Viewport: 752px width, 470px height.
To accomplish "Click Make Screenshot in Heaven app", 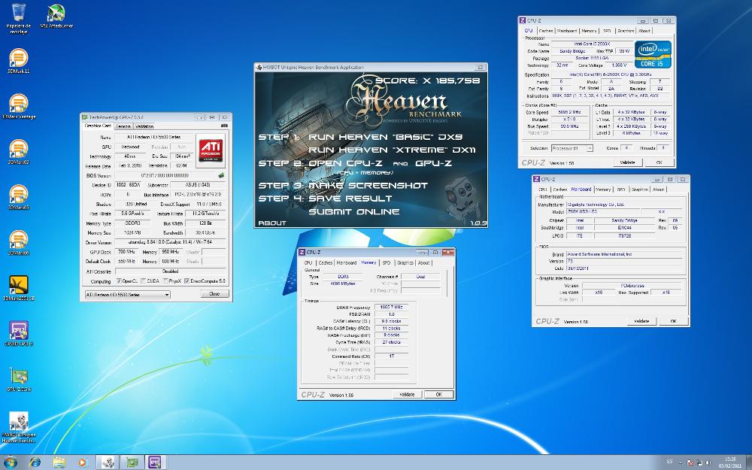I will point(368,186).
